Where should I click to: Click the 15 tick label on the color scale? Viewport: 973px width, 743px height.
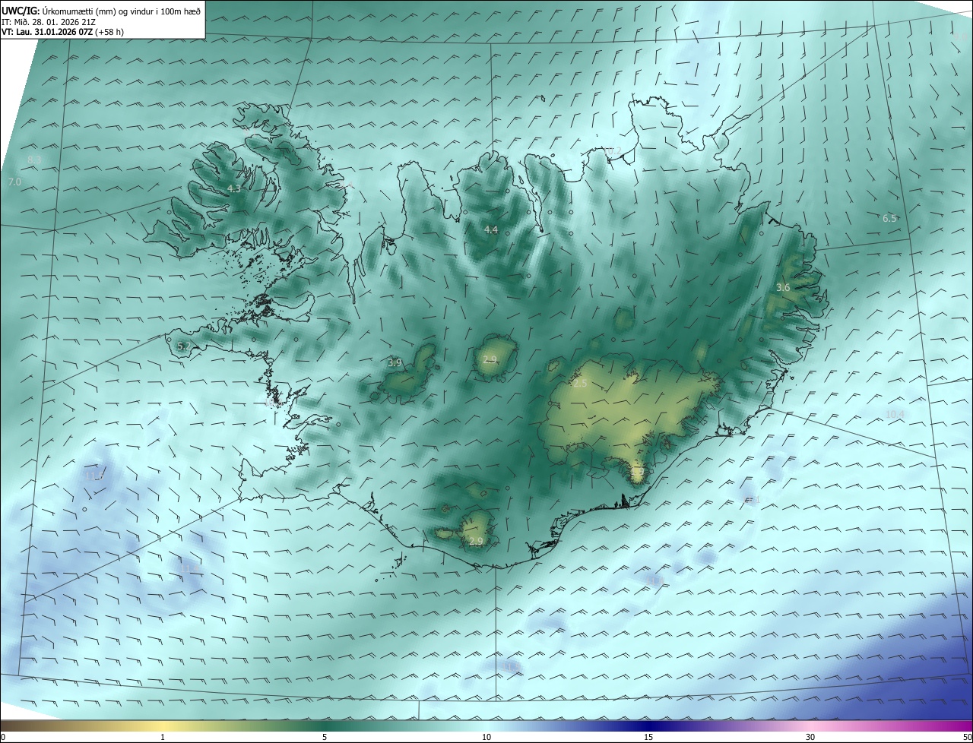(648, 737)
